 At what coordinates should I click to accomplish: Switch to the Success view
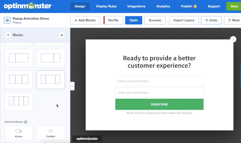[x=155, y=20]
